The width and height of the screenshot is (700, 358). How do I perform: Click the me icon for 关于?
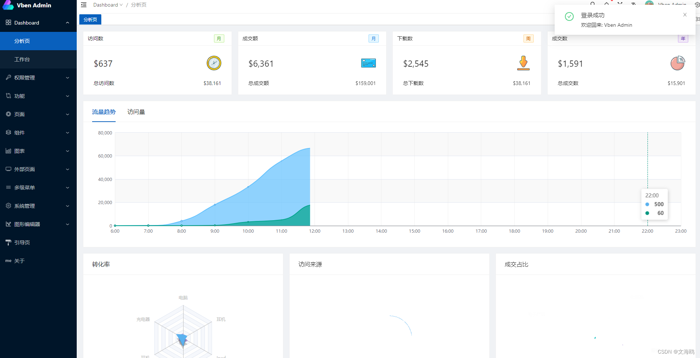click(8, 261)
